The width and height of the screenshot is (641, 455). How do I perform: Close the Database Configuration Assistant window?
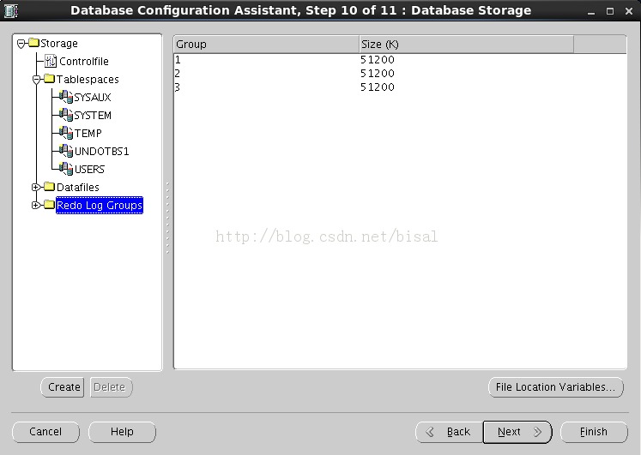[629, 11]
